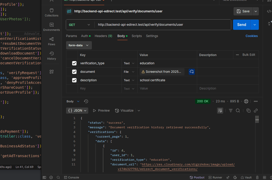Switch to the Scripts tab

click(137, 36)
